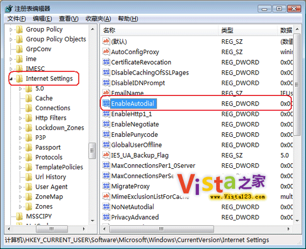Click the DWORD icon beside CertificateRevocation
This screenshot has height=249, width=306.
107,62
